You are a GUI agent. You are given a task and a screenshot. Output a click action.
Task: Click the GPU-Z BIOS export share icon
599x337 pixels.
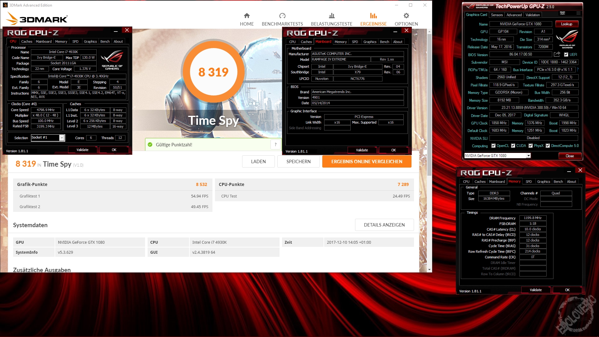tap(557, 54)
